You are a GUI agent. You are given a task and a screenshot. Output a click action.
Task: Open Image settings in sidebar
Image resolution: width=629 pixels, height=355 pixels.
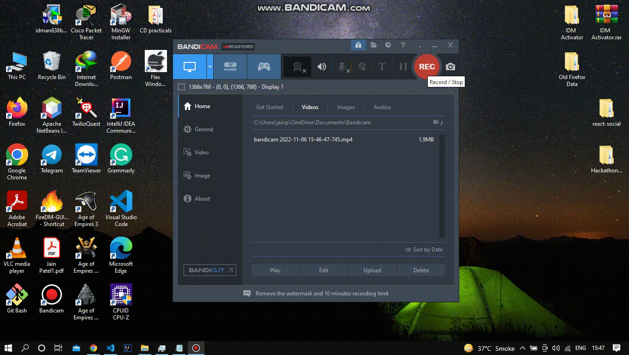coord(210,176)
